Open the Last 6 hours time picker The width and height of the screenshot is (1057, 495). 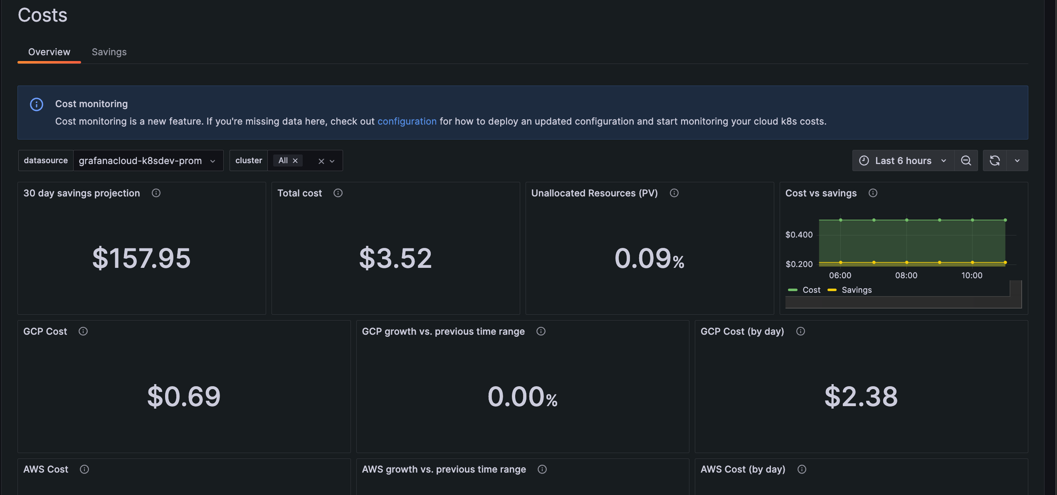[x=903, y=161]
